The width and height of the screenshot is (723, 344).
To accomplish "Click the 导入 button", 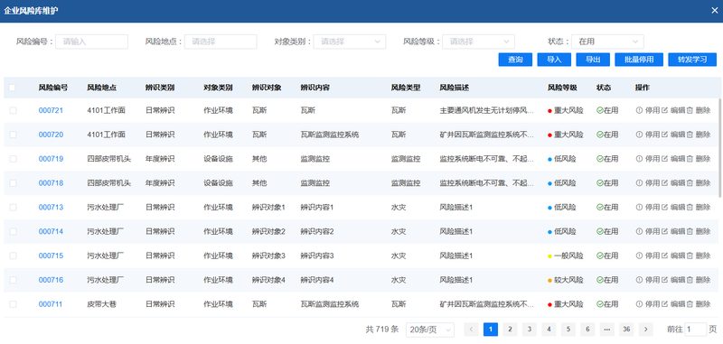I will tap(554, 60).
